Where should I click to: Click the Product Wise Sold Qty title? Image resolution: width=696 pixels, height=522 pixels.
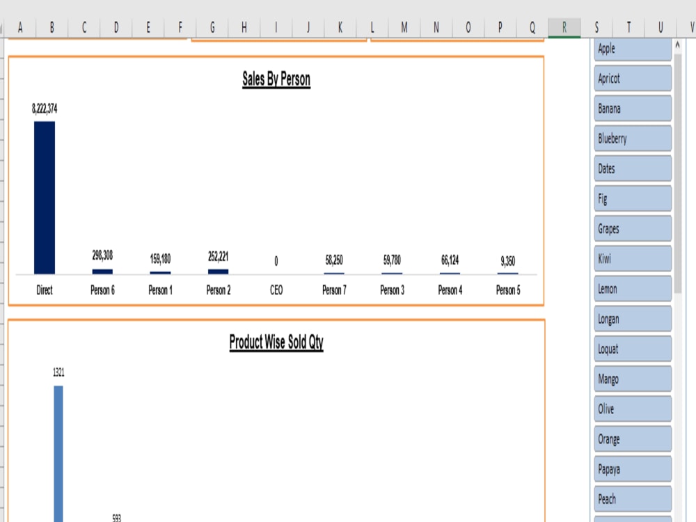[276, 342]
